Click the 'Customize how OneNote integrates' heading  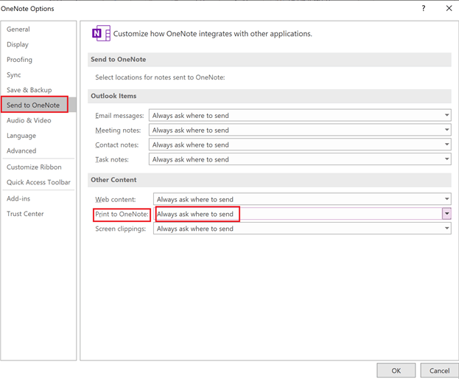coord(212,34)
